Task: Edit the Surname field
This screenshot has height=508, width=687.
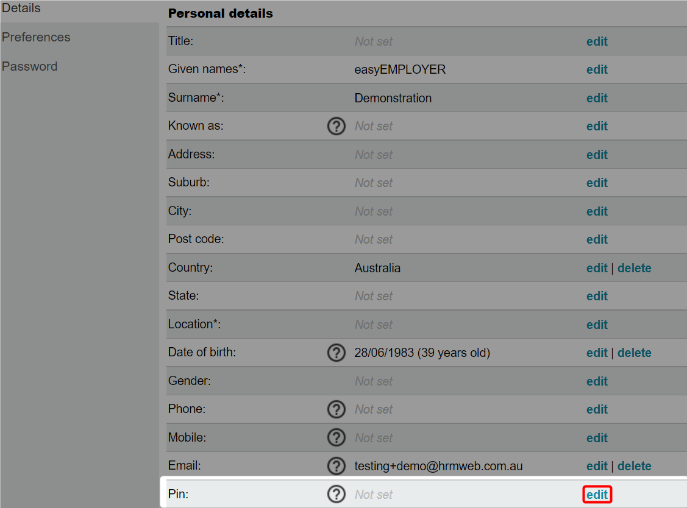Action: tap(597, 98)
